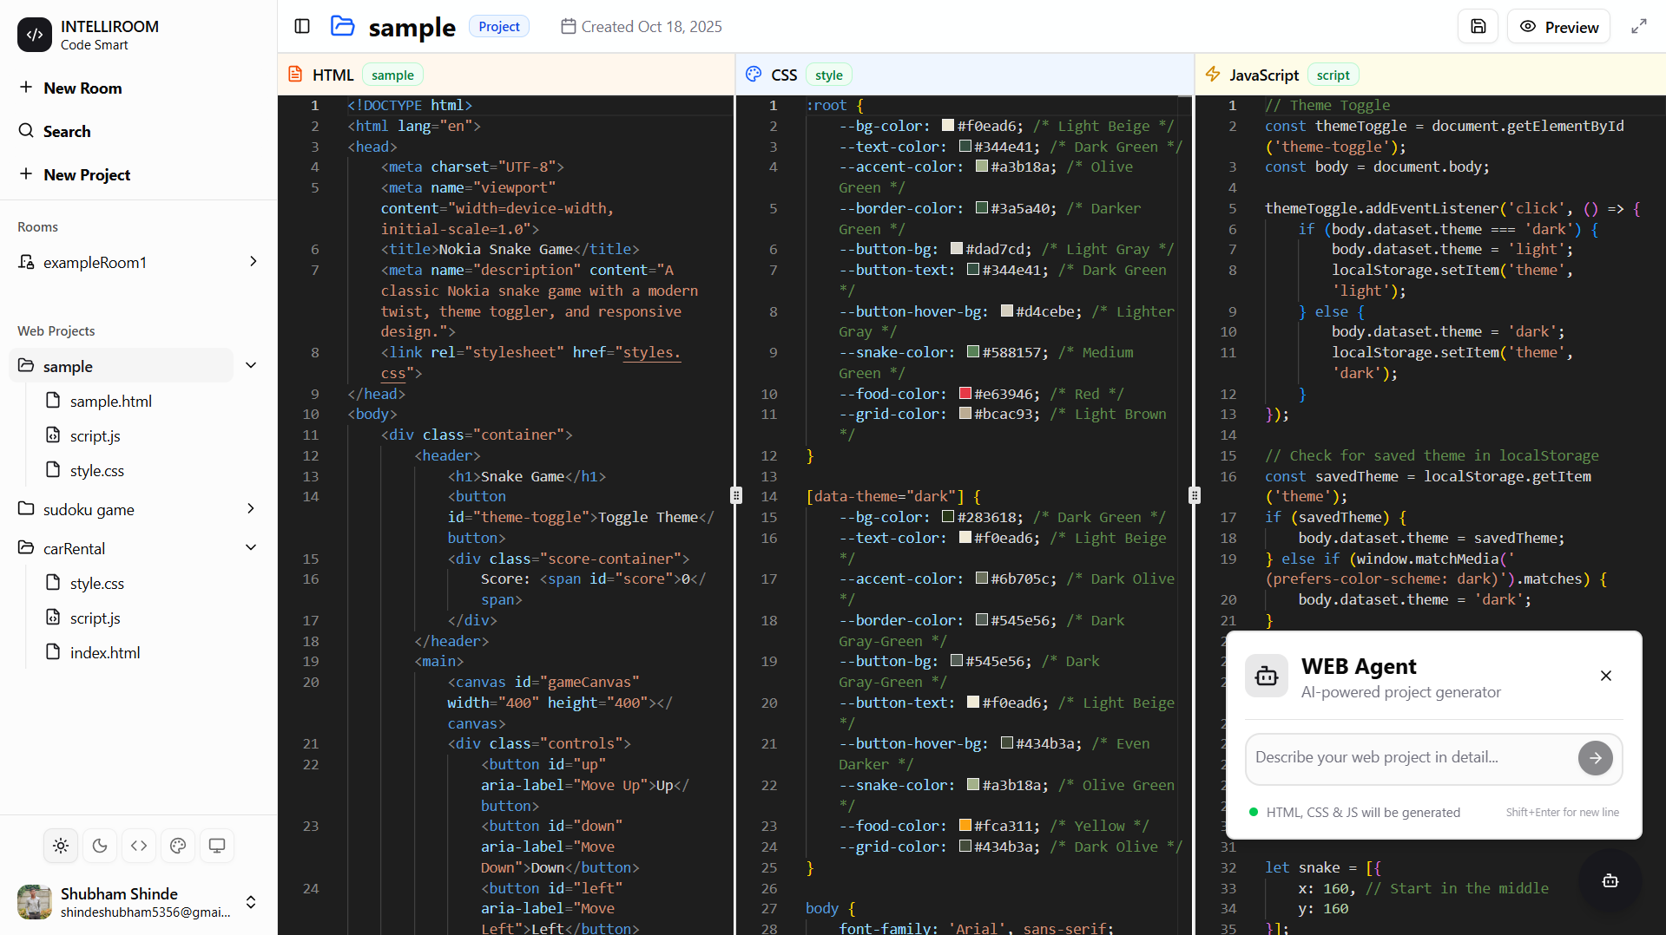Click the Preview button
1666x935 pixels.
point(1558,27)
